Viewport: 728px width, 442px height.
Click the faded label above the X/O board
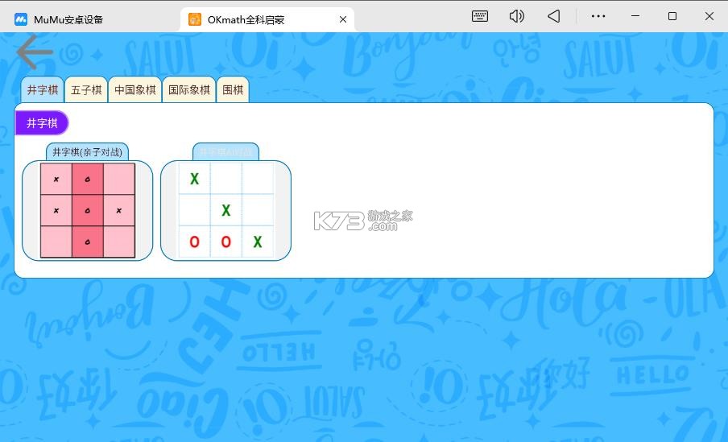coord(225,152)
